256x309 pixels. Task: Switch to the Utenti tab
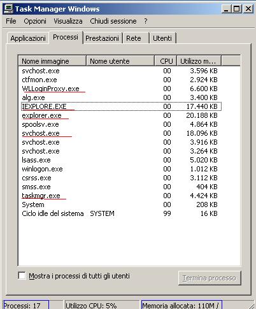pyautogui.click(x=162, y=38)
